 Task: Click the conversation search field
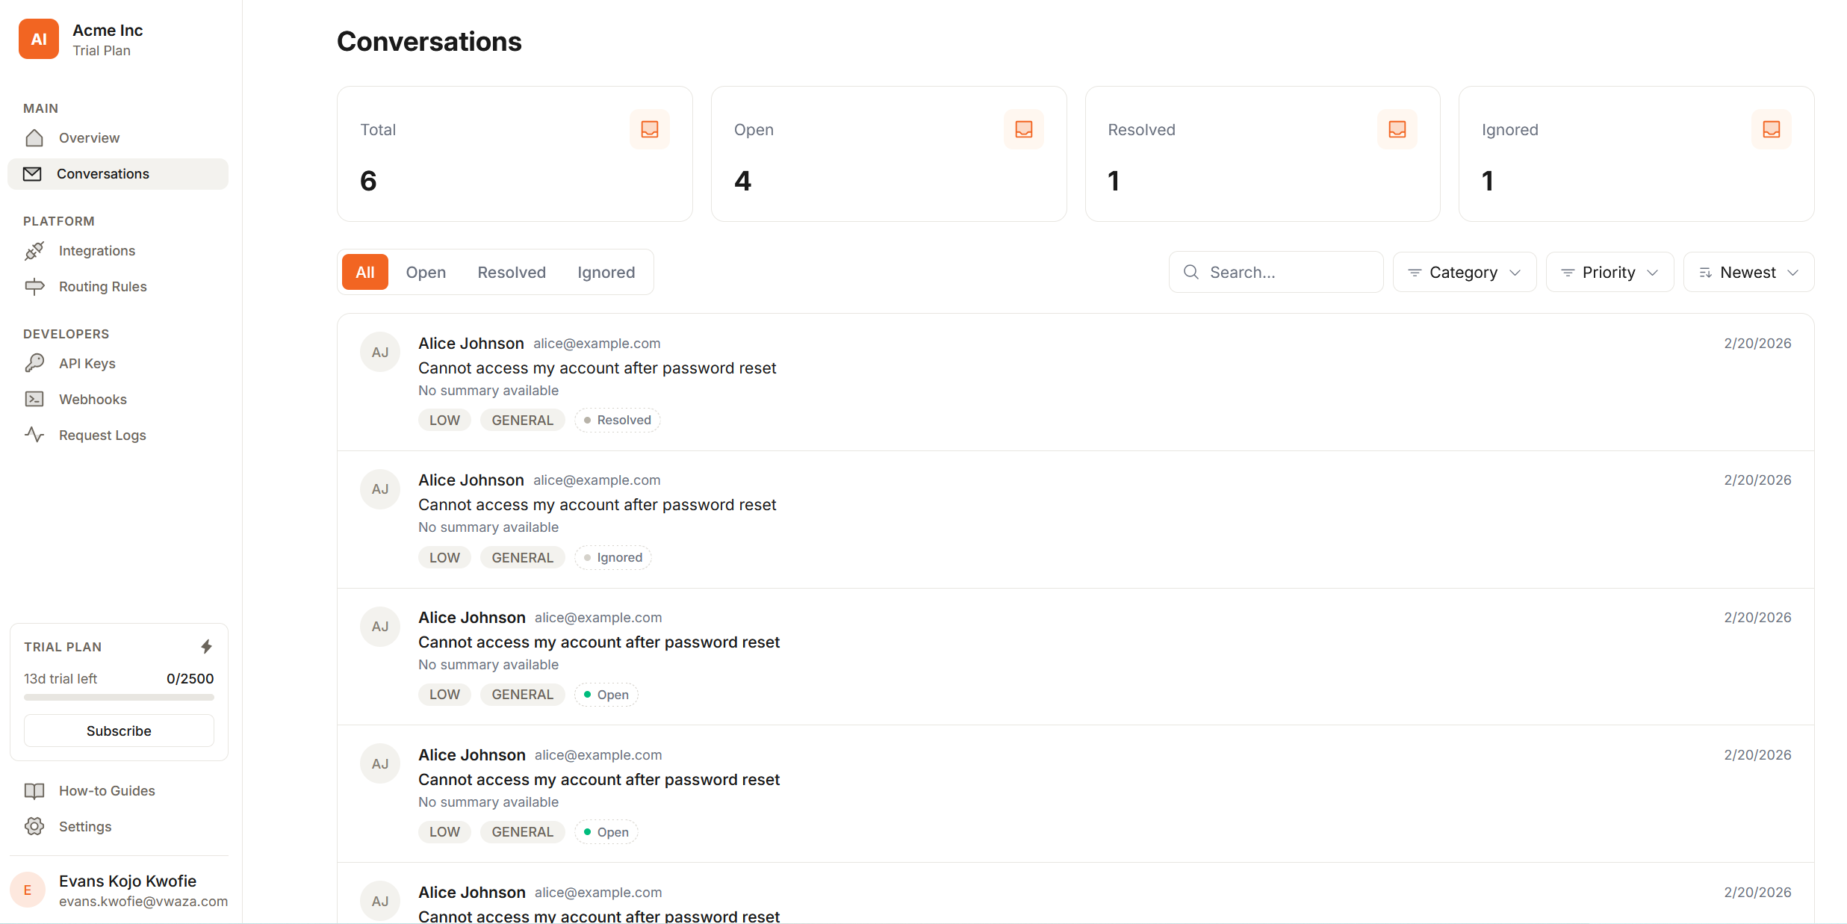coord(1276,272)
